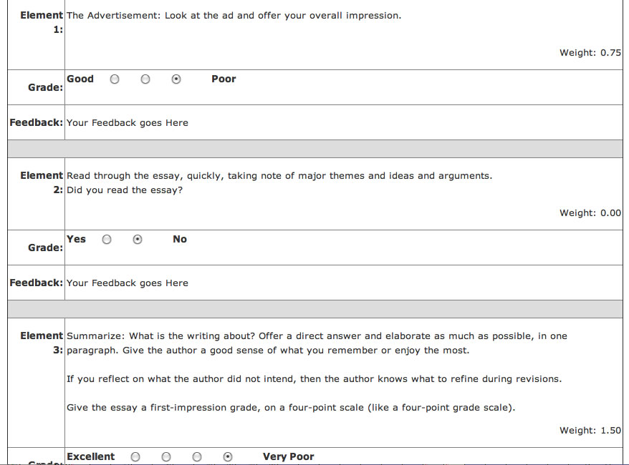This screenshot has width=629, height=465.
Task: Click the Weight 0.00 text for Element 2
Action: tap(589, 212)
